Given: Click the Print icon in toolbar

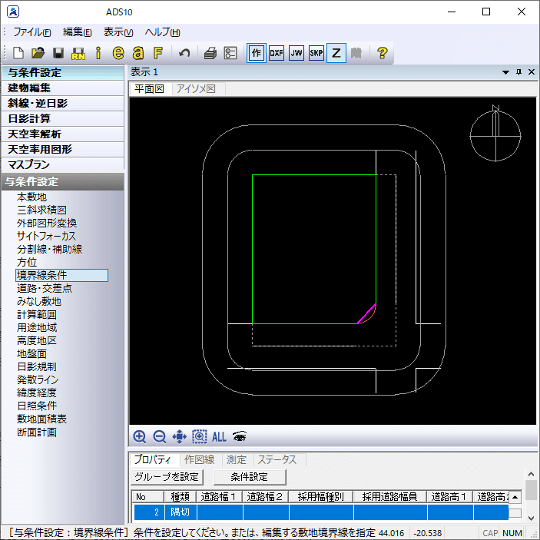Looking at the screenshot, I should [x=210, y=53].
